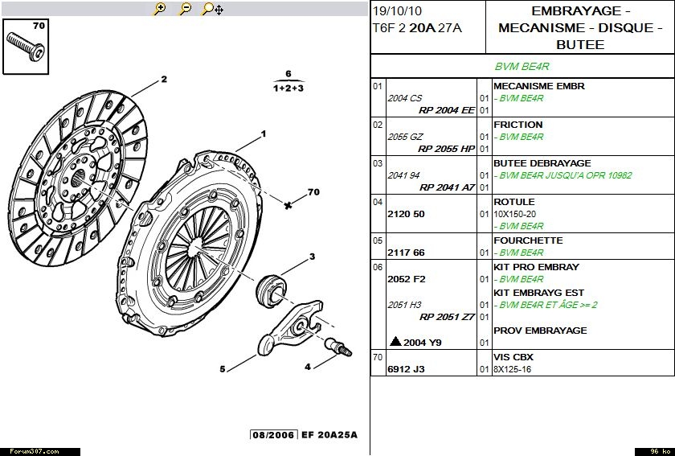Click replacement part RP 2004 EE

pyautogui.click(x=446, y=111)
